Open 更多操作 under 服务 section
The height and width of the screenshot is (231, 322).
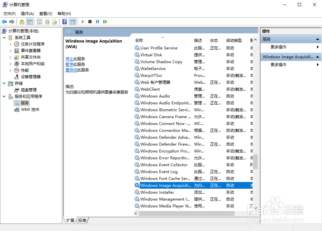278,47
